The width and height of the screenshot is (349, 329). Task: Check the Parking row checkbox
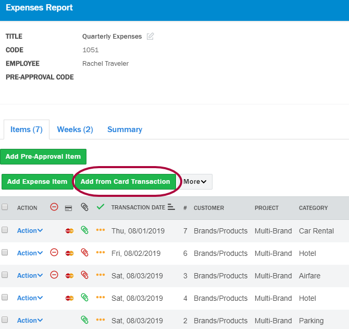[x=5, y=320]
